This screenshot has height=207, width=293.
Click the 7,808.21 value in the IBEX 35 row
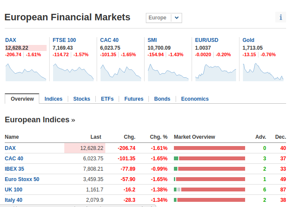pos(93,169)
